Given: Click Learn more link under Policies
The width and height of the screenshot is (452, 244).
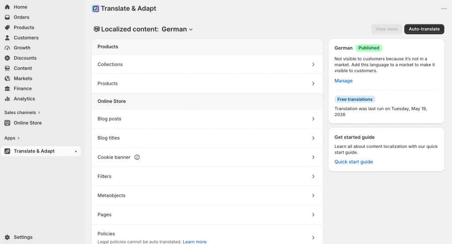Looking at the screenshot, I should [x=195, y=242].
